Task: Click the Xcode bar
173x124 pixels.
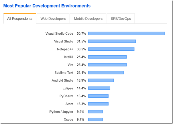Action: [95, 119]
